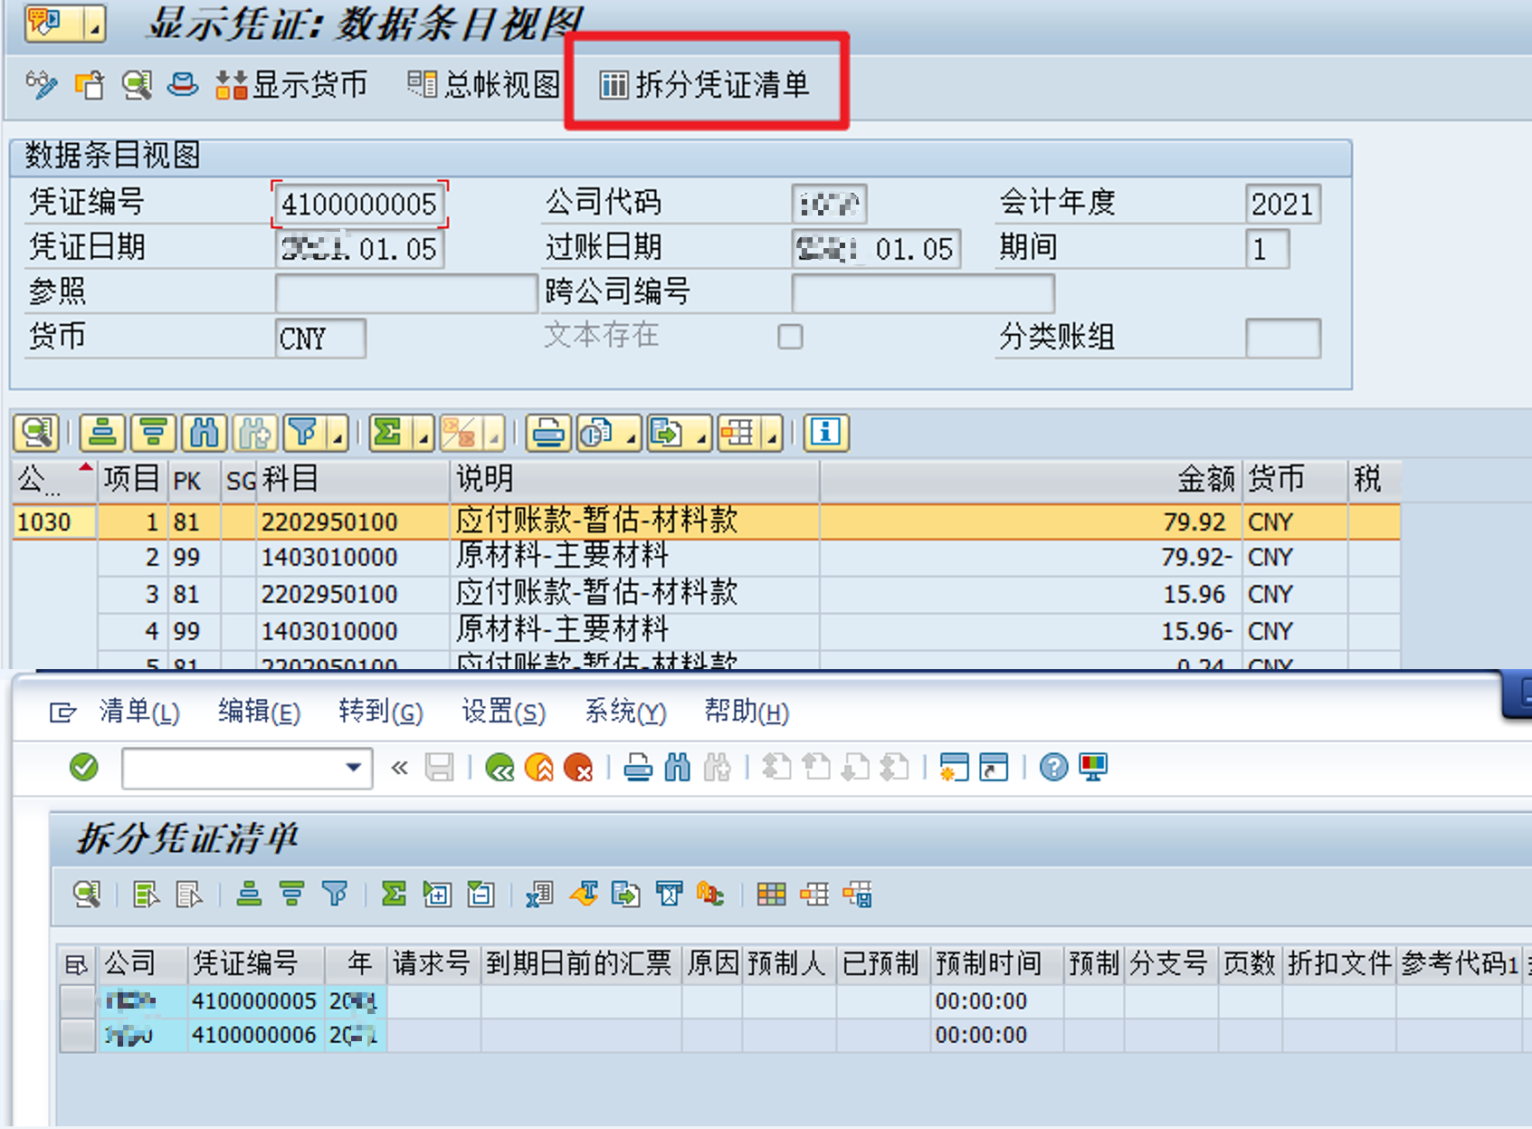This screenshot has height=1129, width=1532.
Task: Click the details magnifier icon on ALV toolbar
Action: 34,434
